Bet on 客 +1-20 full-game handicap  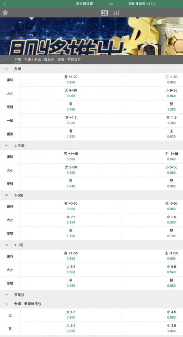71,80
